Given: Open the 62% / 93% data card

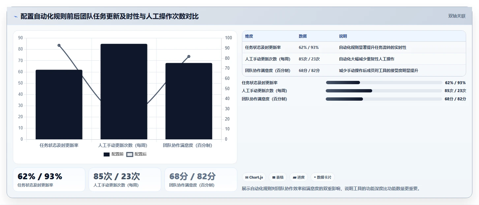Looking at the screenshot, I should pyautogui.click(x=49, y=180).
